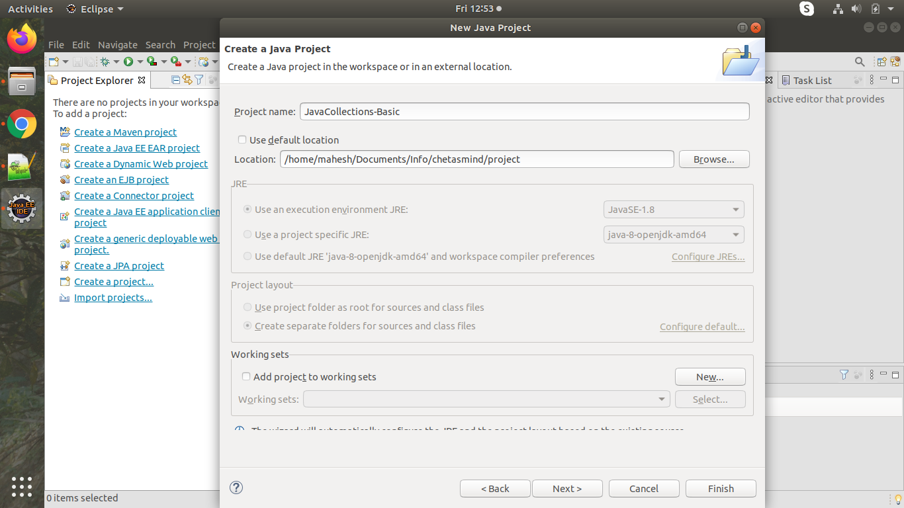Open the execution environment JRE dropdown
Screen dimensions: 904x508
click(737, 209)
